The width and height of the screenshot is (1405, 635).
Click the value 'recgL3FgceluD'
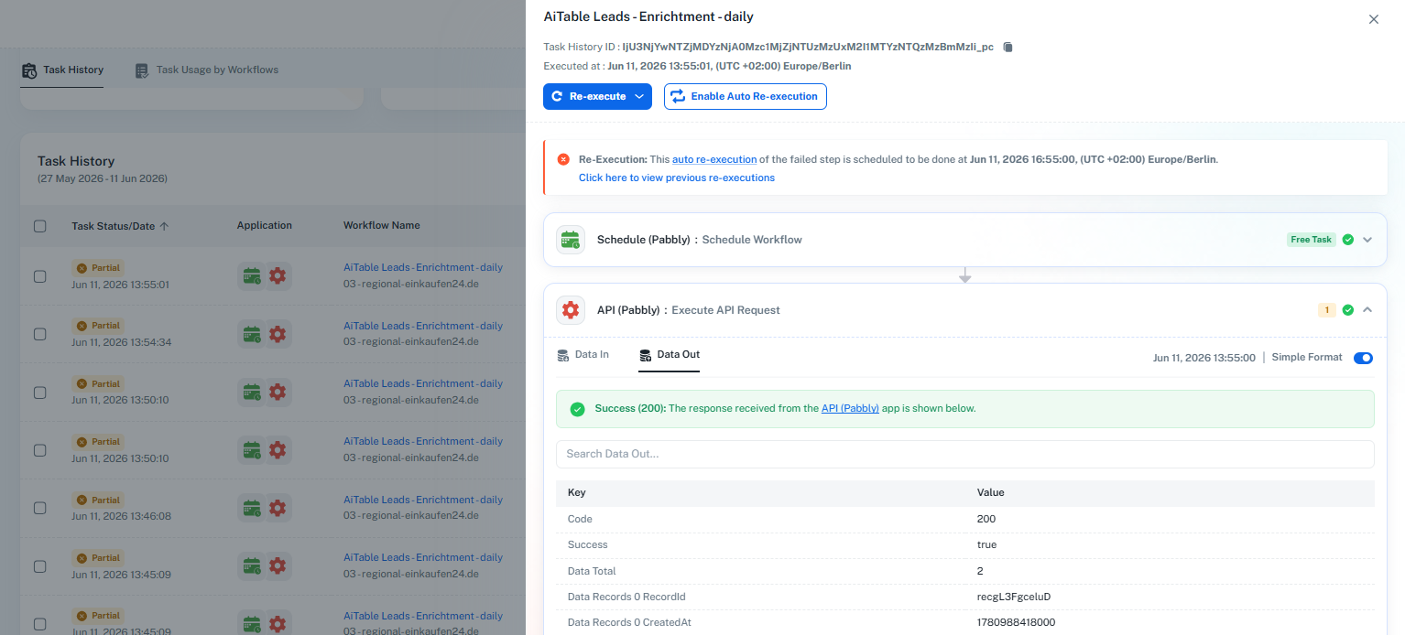(1014, 597)
